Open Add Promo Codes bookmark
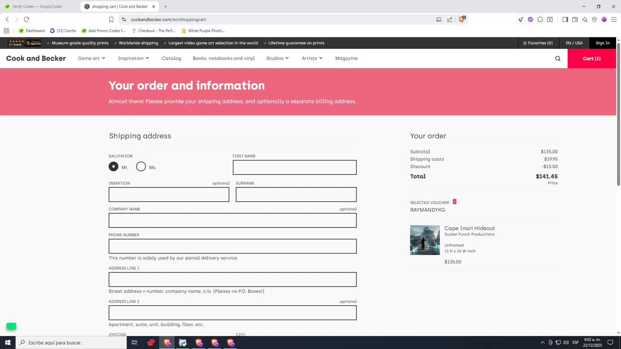Image resolution: width=621 pixels, height=349 pixels. tap(103, 31)
